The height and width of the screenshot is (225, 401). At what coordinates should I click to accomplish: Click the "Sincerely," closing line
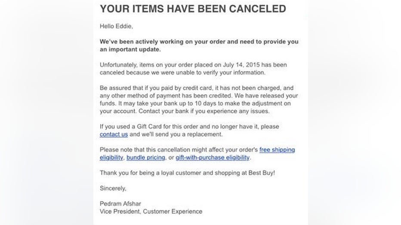[113, 188]
